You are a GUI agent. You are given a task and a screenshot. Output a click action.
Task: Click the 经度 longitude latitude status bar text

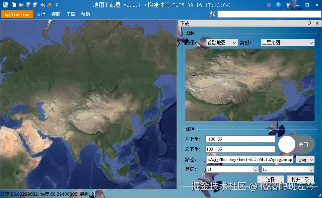(x=47, y=194)
